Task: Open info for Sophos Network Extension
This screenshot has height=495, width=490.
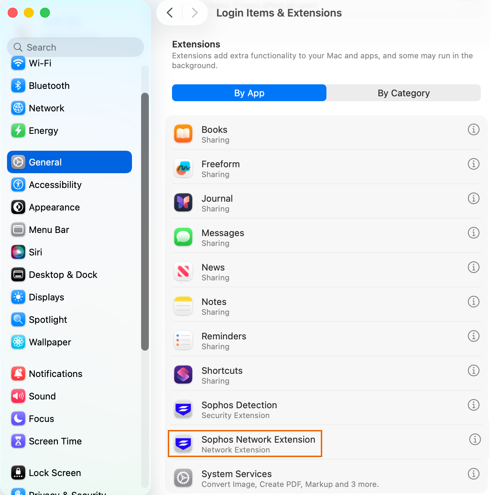Action: tap(475, 439)
